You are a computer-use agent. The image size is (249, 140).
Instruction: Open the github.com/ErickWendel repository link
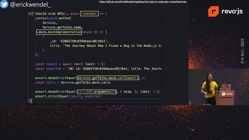pyautogui.click(x=143, y=2)
